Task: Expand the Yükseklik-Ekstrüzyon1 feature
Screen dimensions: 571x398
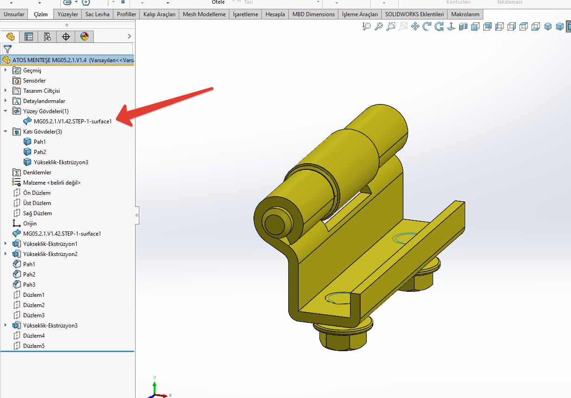Action: pos(6,244)
